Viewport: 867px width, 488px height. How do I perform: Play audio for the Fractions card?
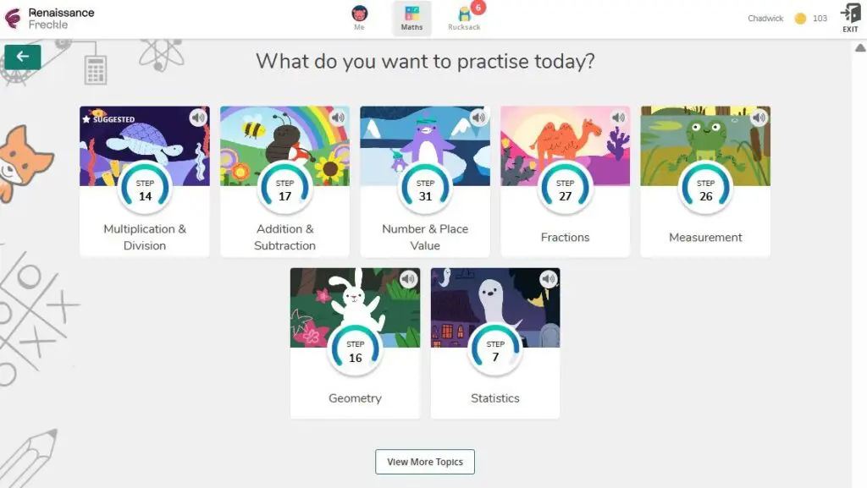tap(619, 118)
